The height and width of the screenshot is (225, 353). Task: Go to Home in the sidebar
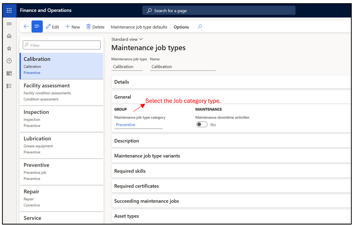tap(9, 36)
